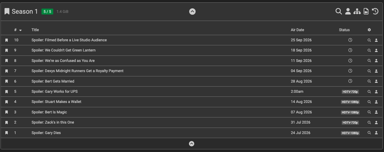Click the Title column header
Viewport: 384px width, 152px height.
(35, 30)
